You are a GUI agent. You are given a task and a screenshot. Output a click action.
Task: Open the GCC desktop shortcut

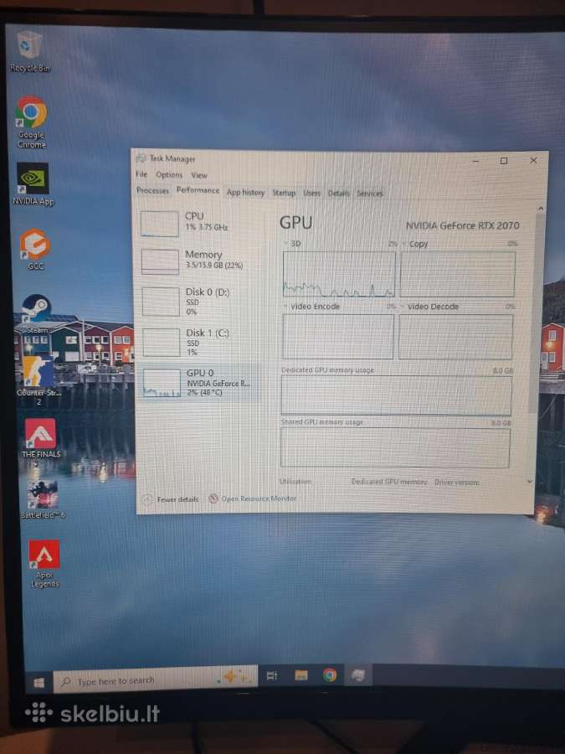click(35, 250)
